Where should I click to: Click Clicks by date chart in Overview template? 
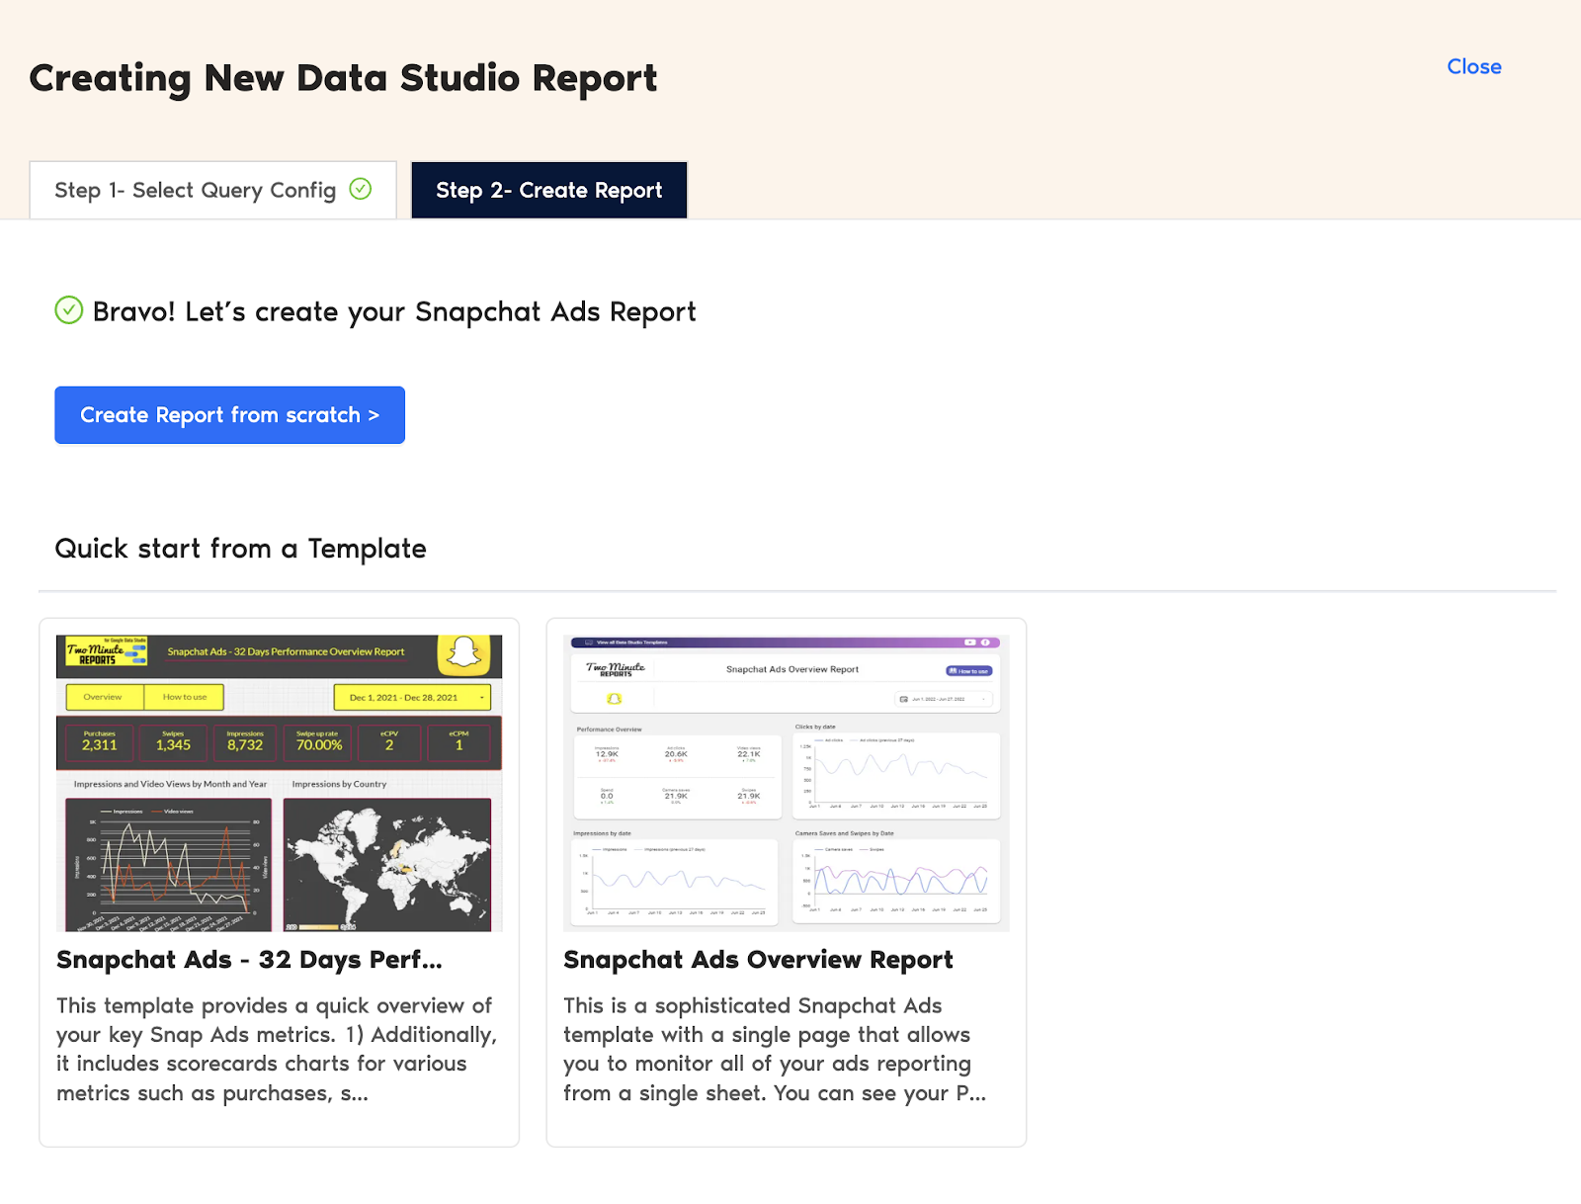pyautogui.click(x=896, y=776)
